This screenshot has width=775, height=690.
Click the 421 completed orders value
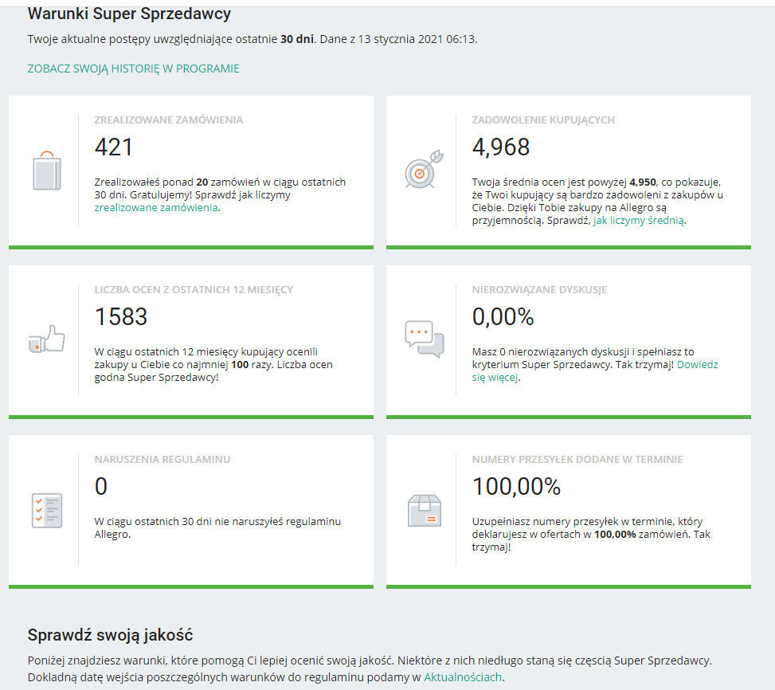[x=114, y=147]
